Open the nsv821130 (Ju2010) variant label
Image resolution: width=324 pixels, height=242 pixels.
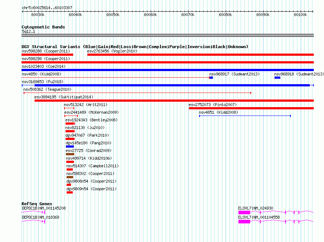85,128
